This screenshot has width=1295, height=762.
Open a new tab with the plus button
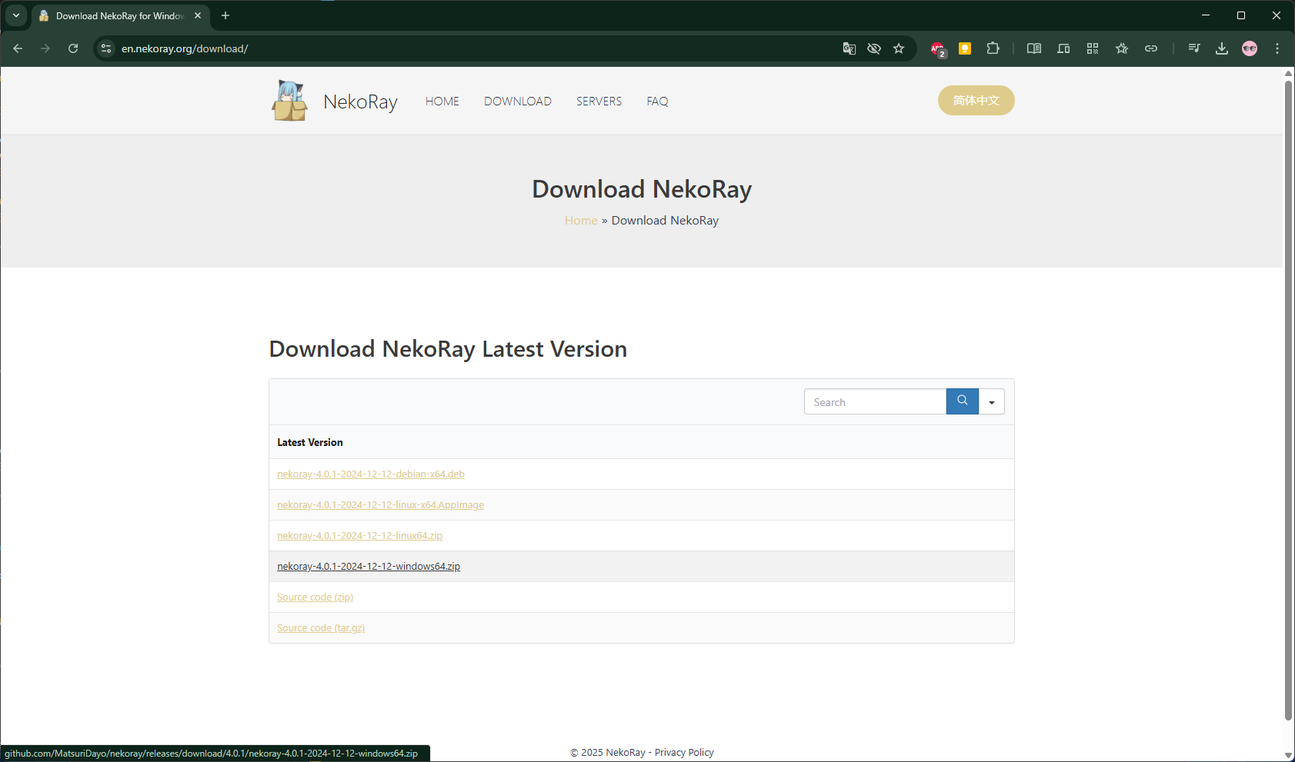pos(225,15)
